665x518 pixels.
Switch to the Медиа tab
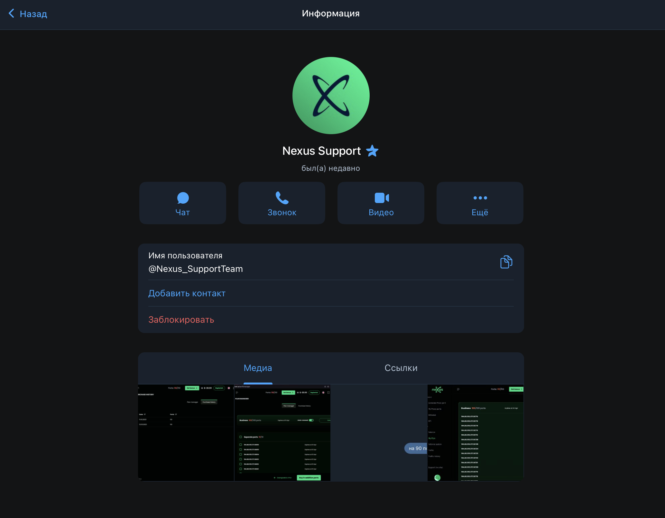point(258,368)
